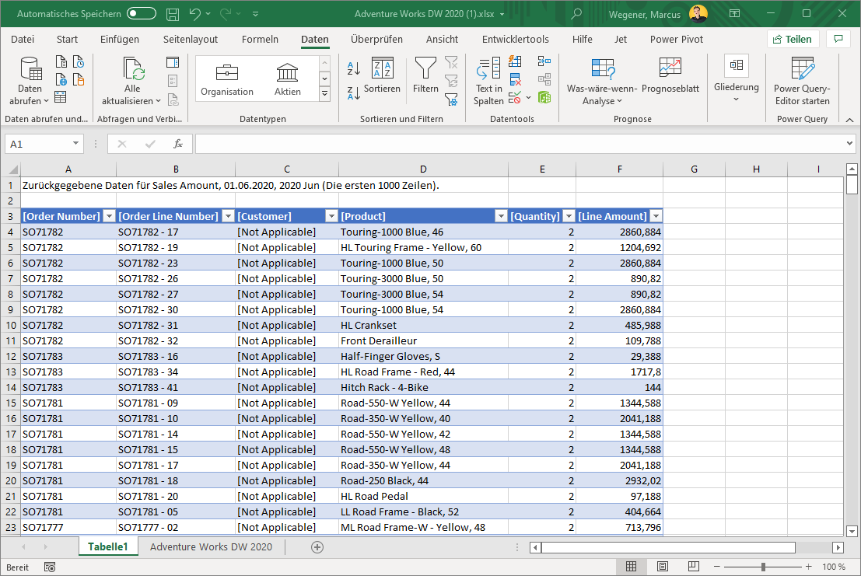Click the Text in Spalten tool
Screen dimensions: 861x576
(x=488, y=81)
